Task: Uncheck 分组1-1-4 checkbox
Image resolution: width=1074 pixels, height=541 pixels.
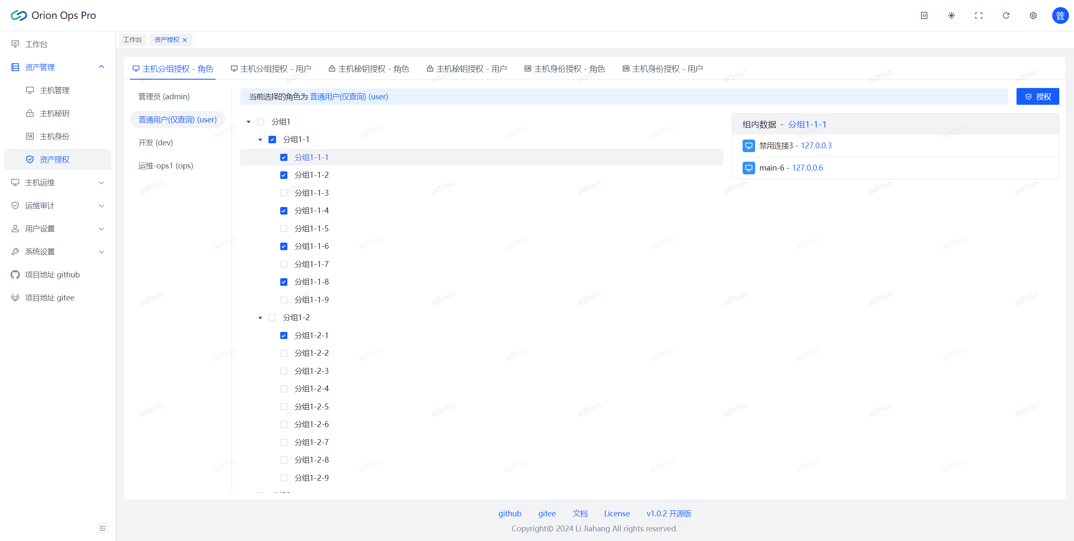Action: pos(284,210)
